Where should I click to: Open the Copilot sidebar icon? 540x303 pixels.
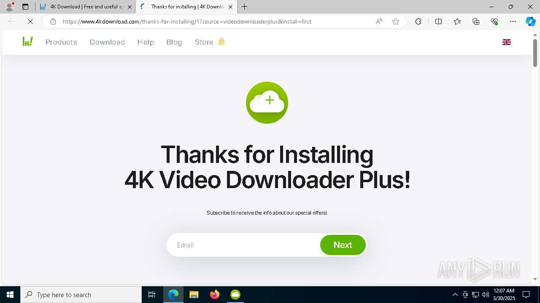pyautogui.click(x=530, y=21)
